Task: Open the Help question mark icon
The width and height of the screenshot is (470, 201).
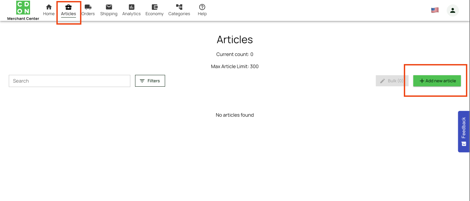Action: click(x=202, y=7)
